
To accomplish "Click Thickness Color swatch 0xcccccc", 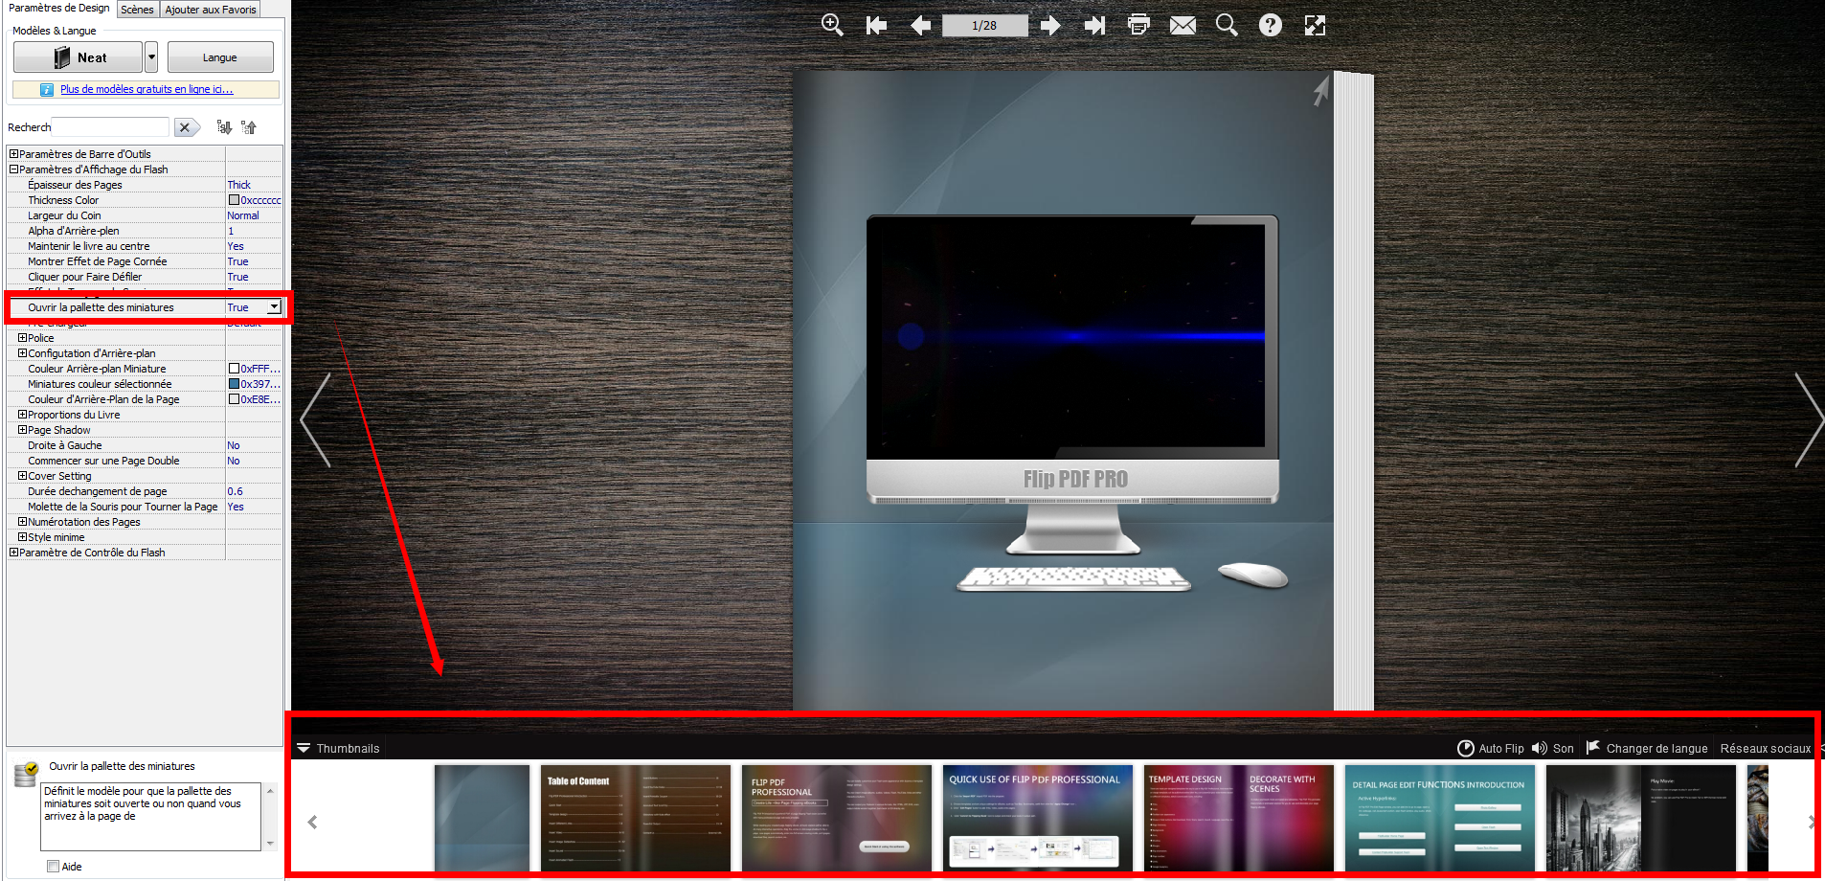I will 234,200.
